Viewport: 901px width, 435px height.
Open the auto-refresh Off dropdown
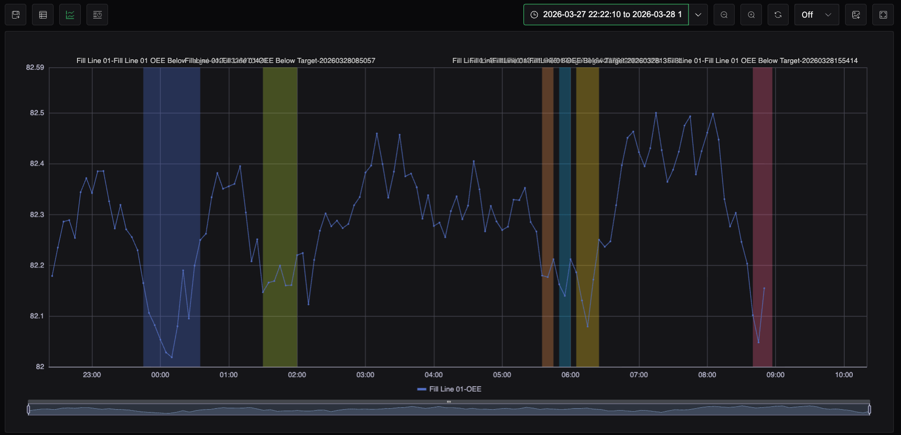tap(816, 15)
